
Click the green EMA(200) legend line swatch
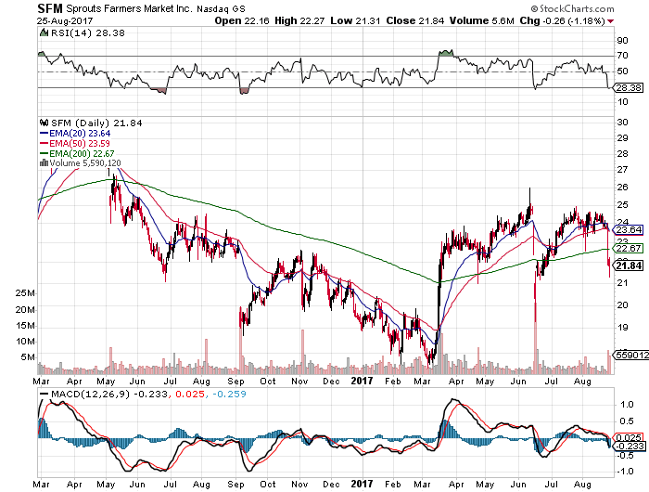[44, 153]
